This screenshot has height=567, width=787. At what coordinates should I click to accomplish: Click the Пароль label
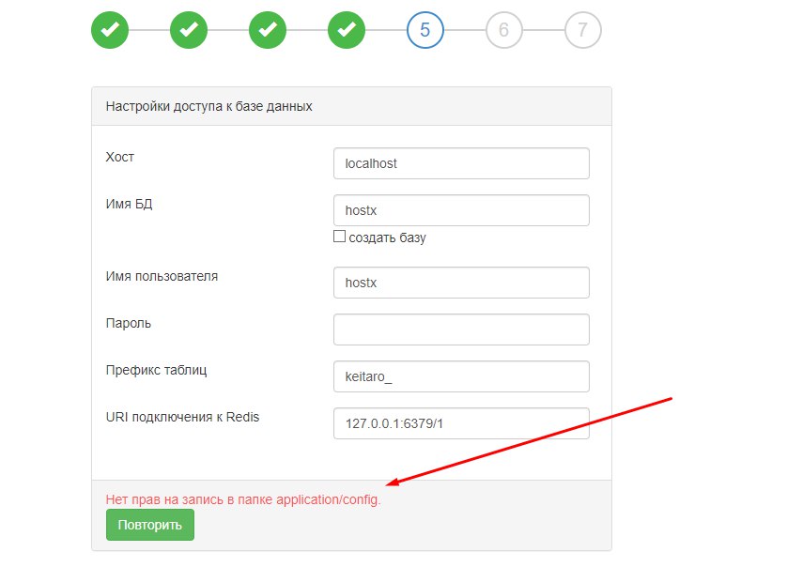pos(128,323)
